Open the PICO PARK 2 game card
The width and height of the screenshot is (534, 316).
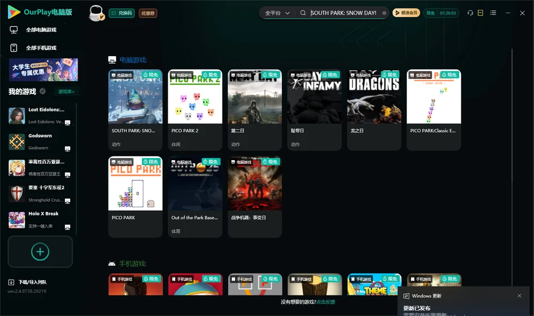195,110
